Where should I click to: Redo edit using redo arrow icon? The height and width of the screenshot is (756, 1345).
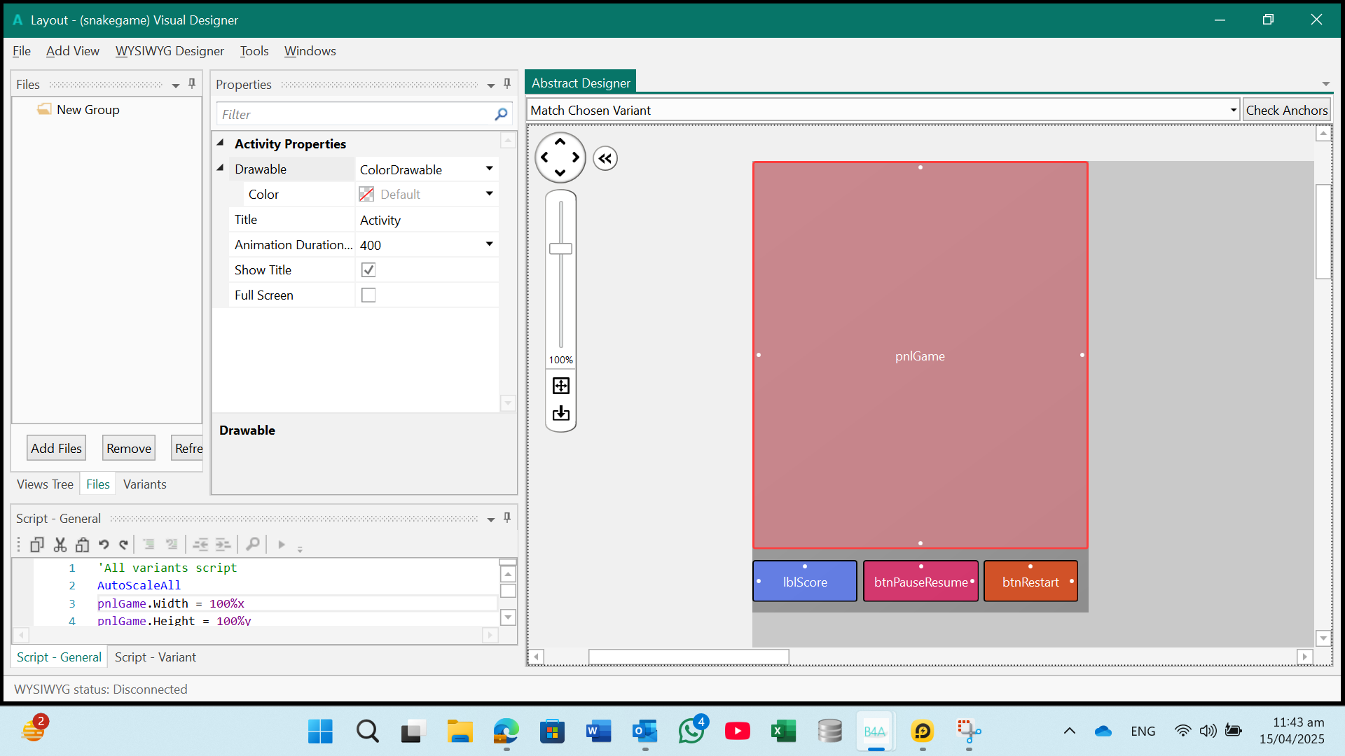pos(124,544)
